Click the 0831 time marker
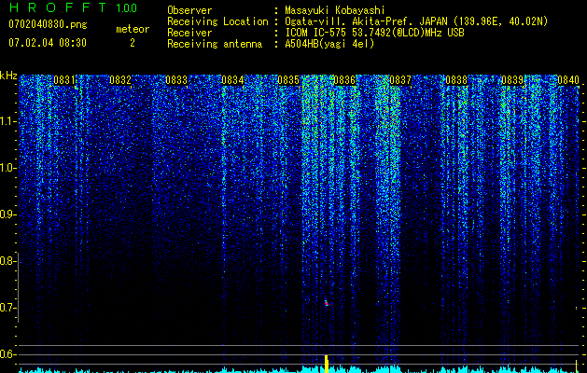Screen dimensions: 587x373 (64, 80)
